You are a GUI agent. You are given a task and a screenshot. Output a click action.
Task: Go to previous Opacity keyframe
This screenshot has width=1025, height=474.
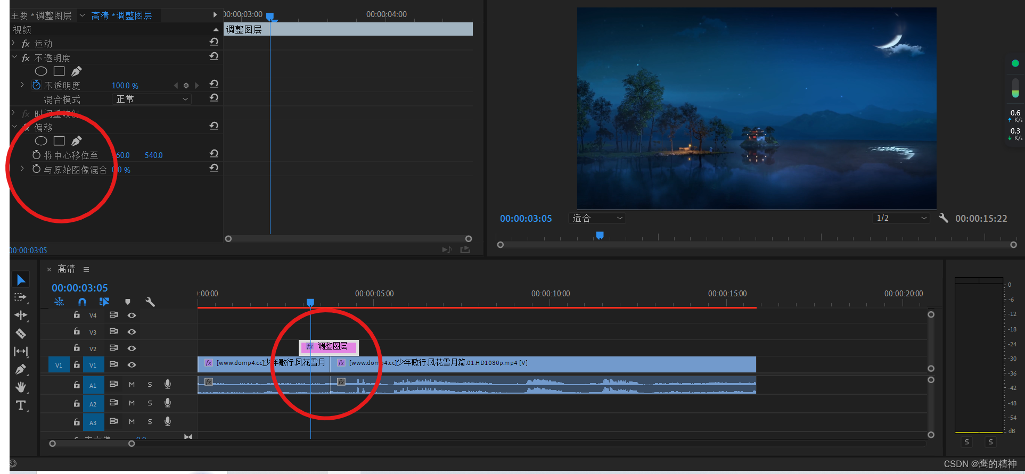[x=176, y=86]
